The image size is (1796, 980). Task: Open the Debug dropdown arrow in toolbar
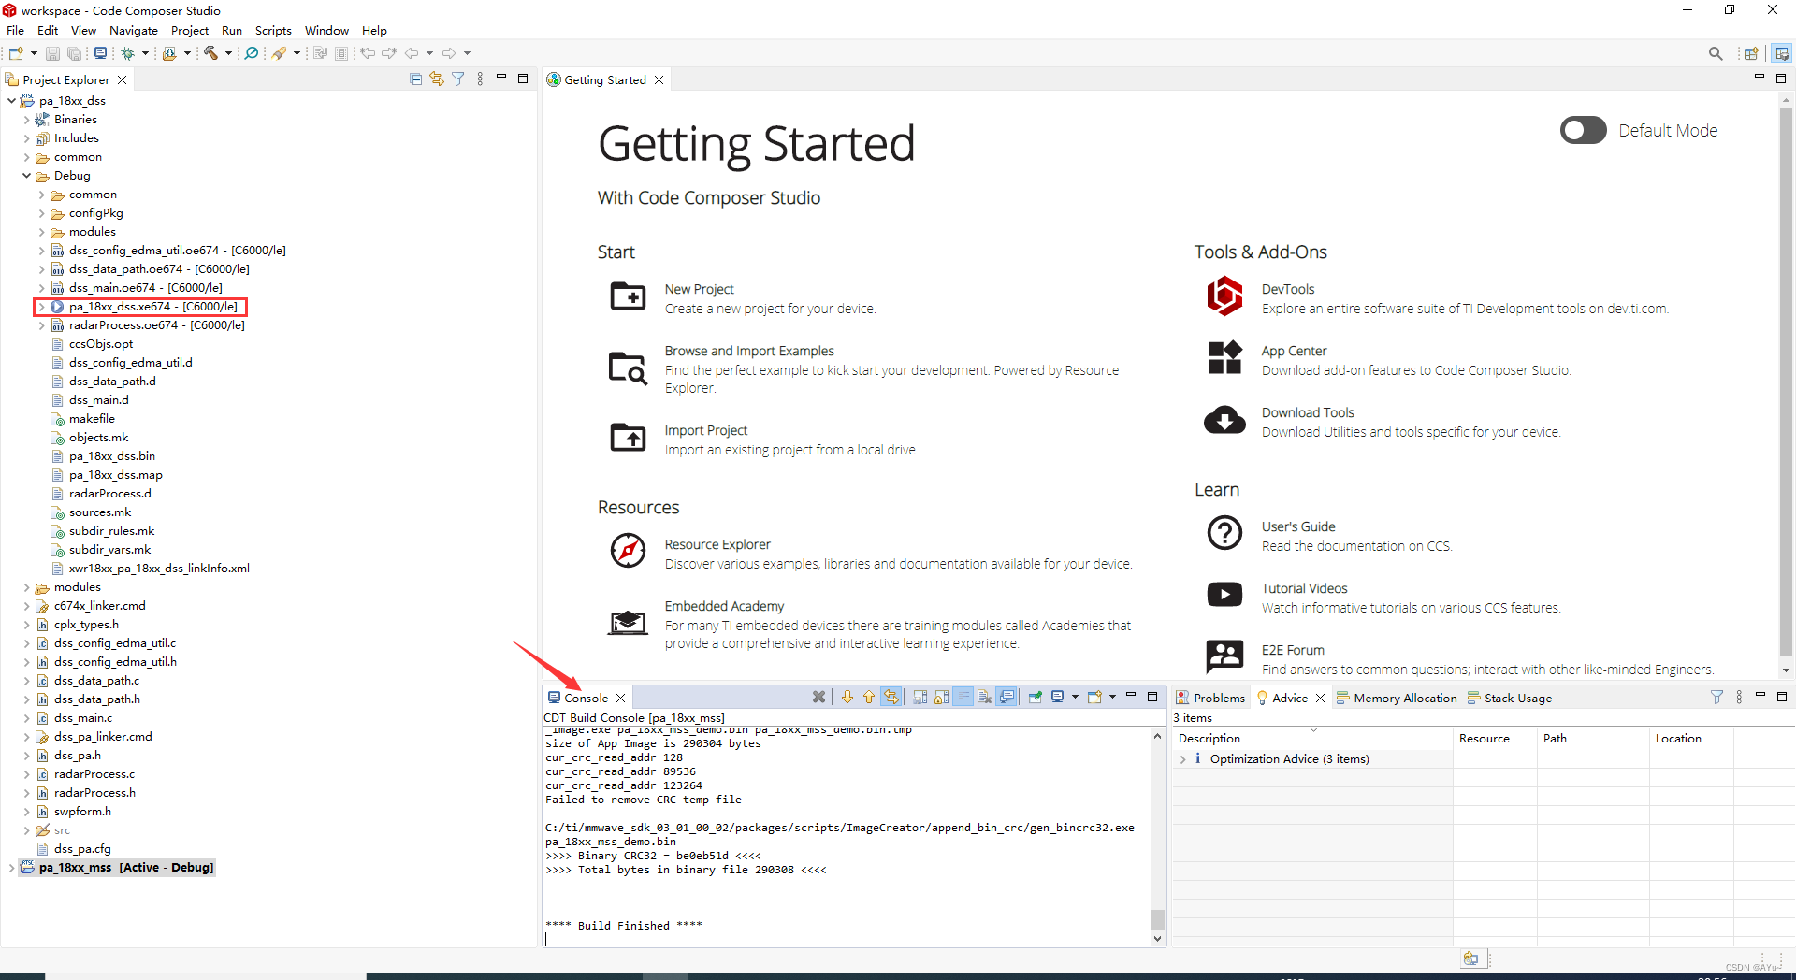click(145, 53)
